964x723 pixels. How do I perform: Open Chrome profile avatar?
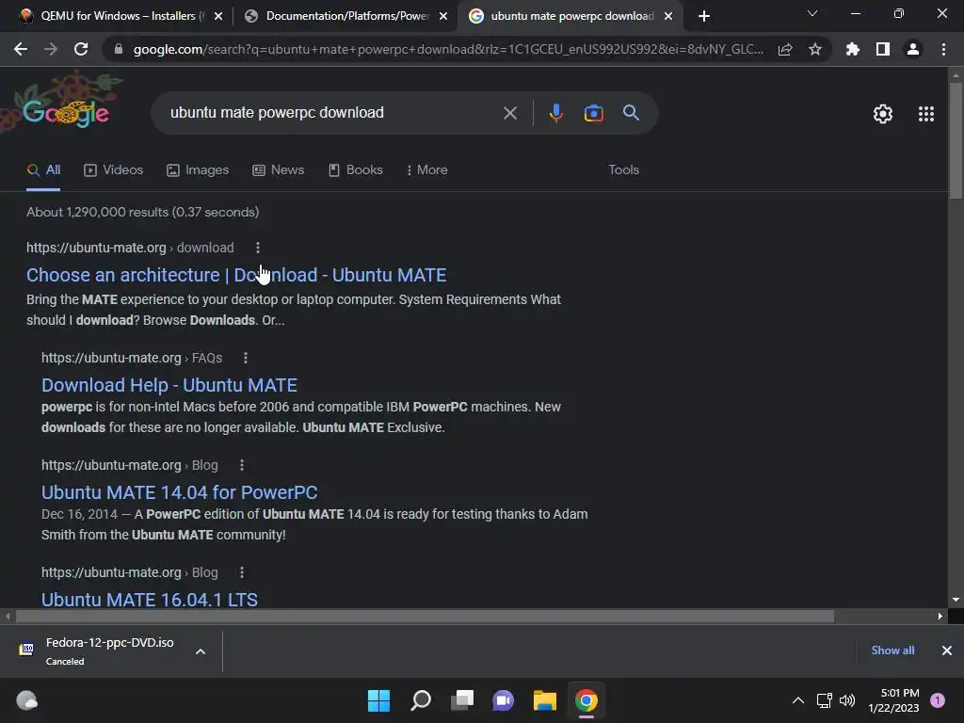[913, 49]
